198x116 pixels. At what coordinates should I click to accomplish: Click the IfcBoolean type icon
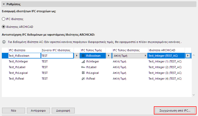click(x=83, y=55)
